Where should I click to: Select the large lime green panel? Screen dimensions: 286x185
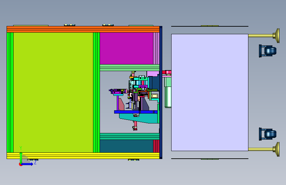[x=53, y=92]
